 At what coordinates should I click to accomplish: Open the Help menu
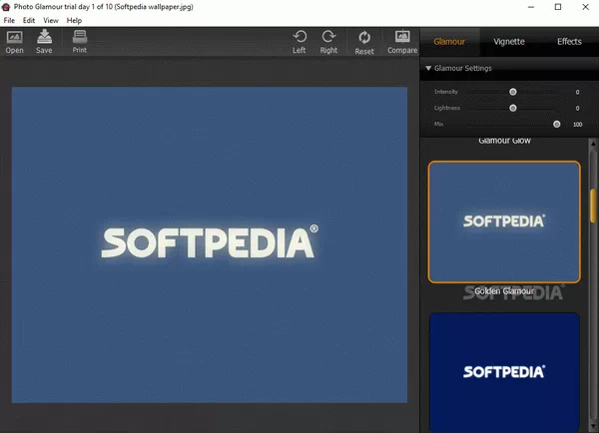[x=74, y=20]
